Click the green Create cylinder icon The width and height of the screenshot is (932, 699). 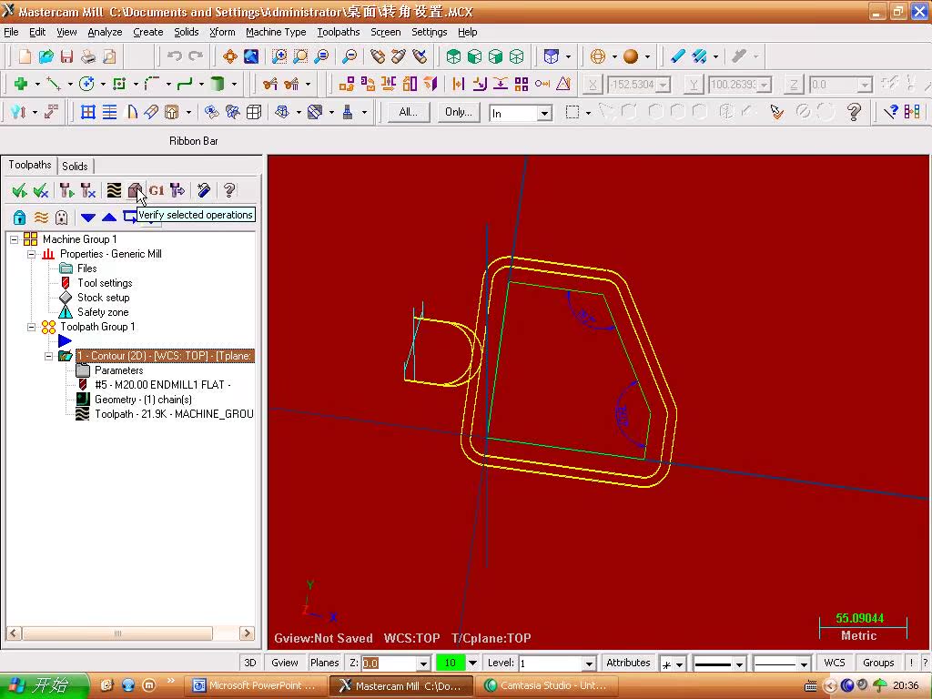pos(218,84)
